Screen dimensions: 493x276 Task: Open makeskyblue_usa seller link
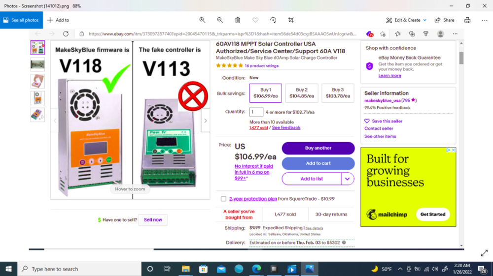(383, 101)
